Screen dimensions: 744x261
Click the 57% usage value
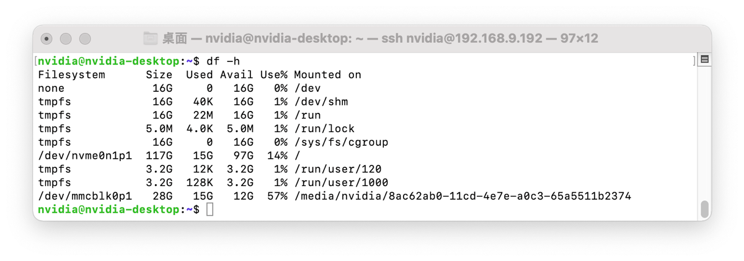(277, 196)
